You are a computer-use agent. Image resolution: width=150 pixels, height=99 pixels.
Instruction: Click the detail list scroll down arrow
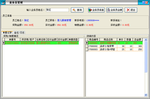coord(146,95)
